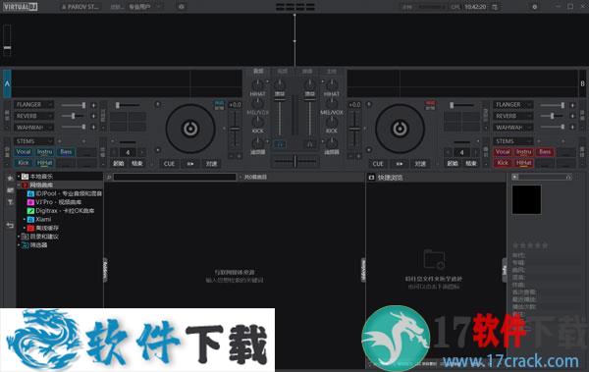This screenshot has width=589, height=372.
Task: Turn the deck A MEL/VOX EQ knob
Action: pos(257,103)
